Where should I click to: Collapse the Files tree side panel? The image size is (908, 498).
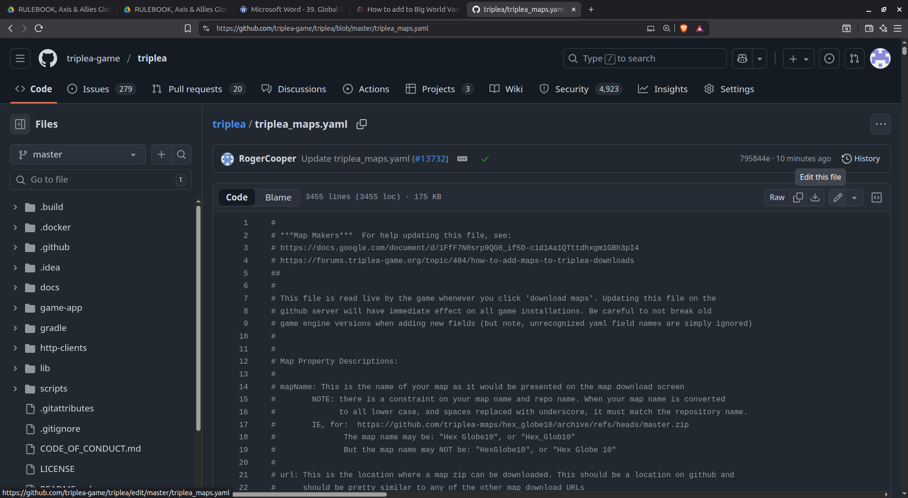pos(20,124)
